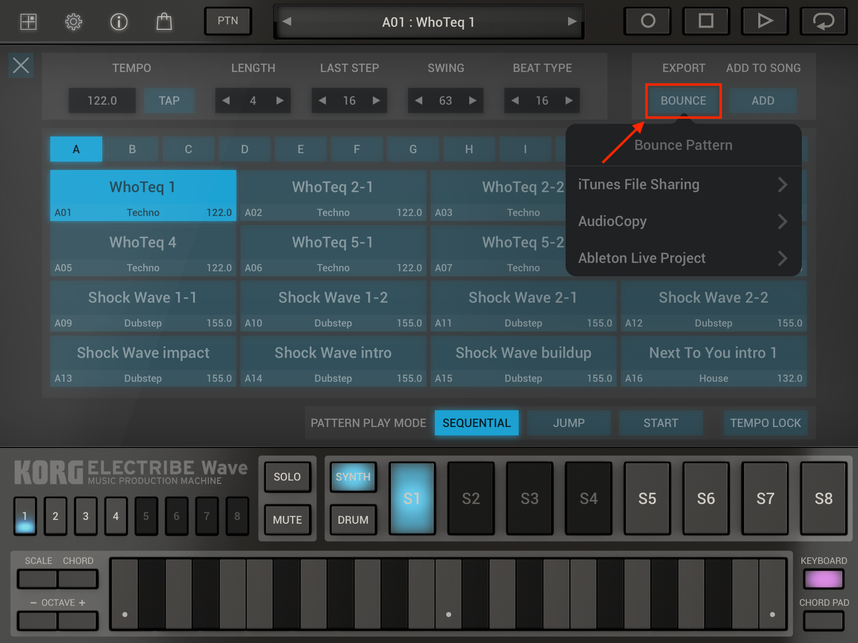Start playback with the play button

point(765,21)
